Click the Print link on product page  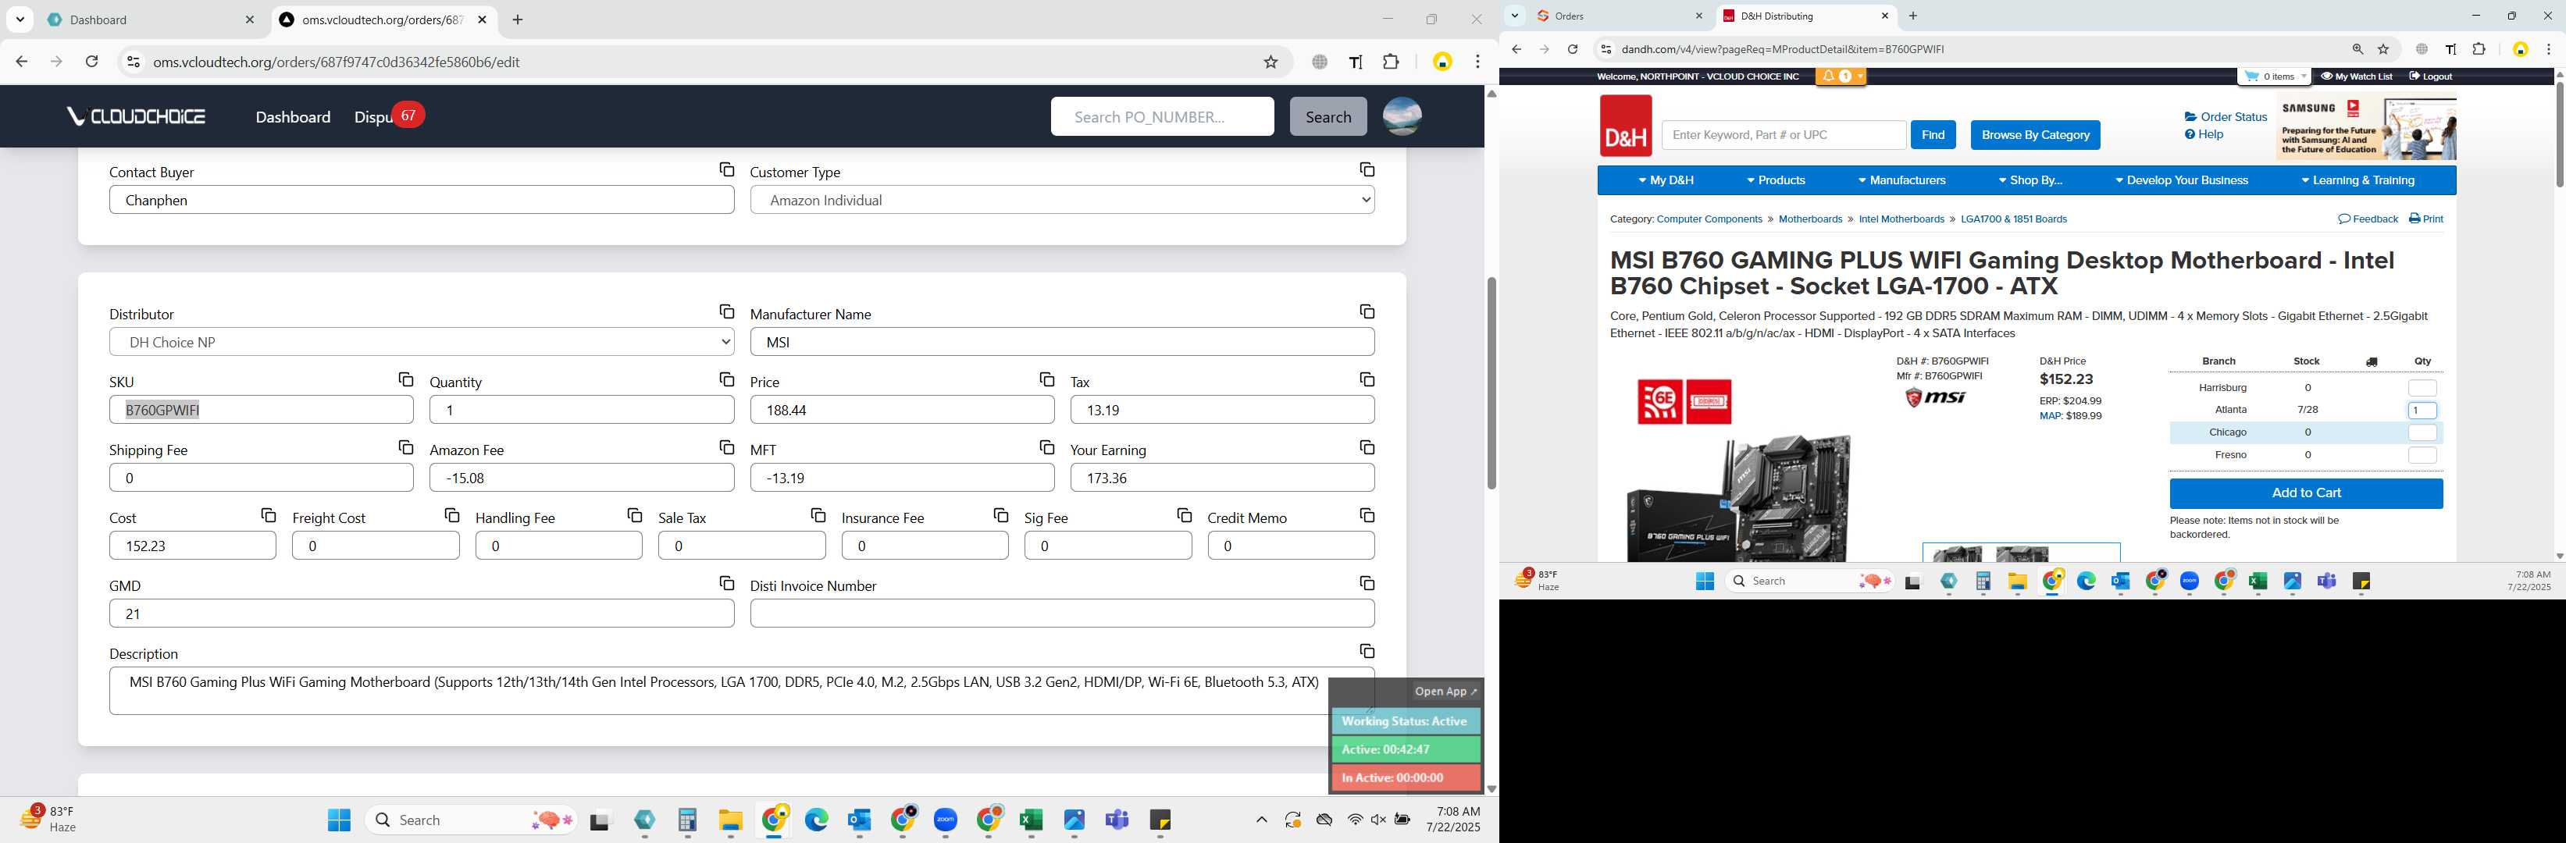[x=2425, y=219]
